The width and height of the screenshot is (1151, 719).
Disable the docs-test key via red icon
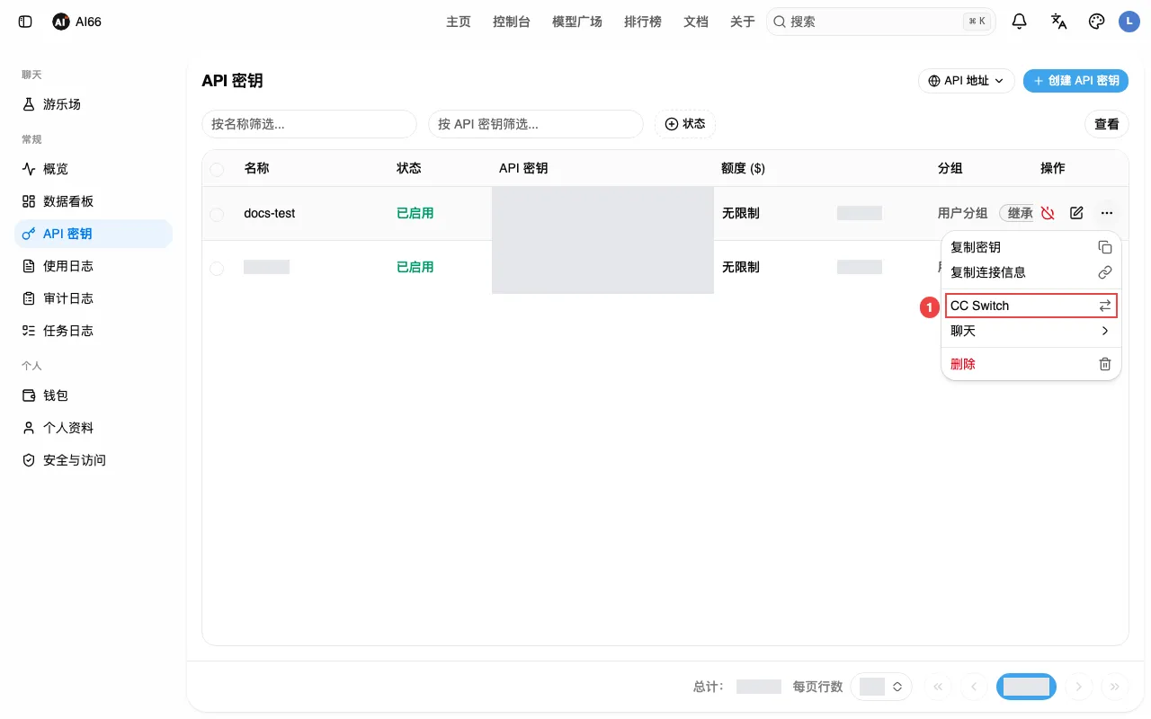pos(1048,213)
